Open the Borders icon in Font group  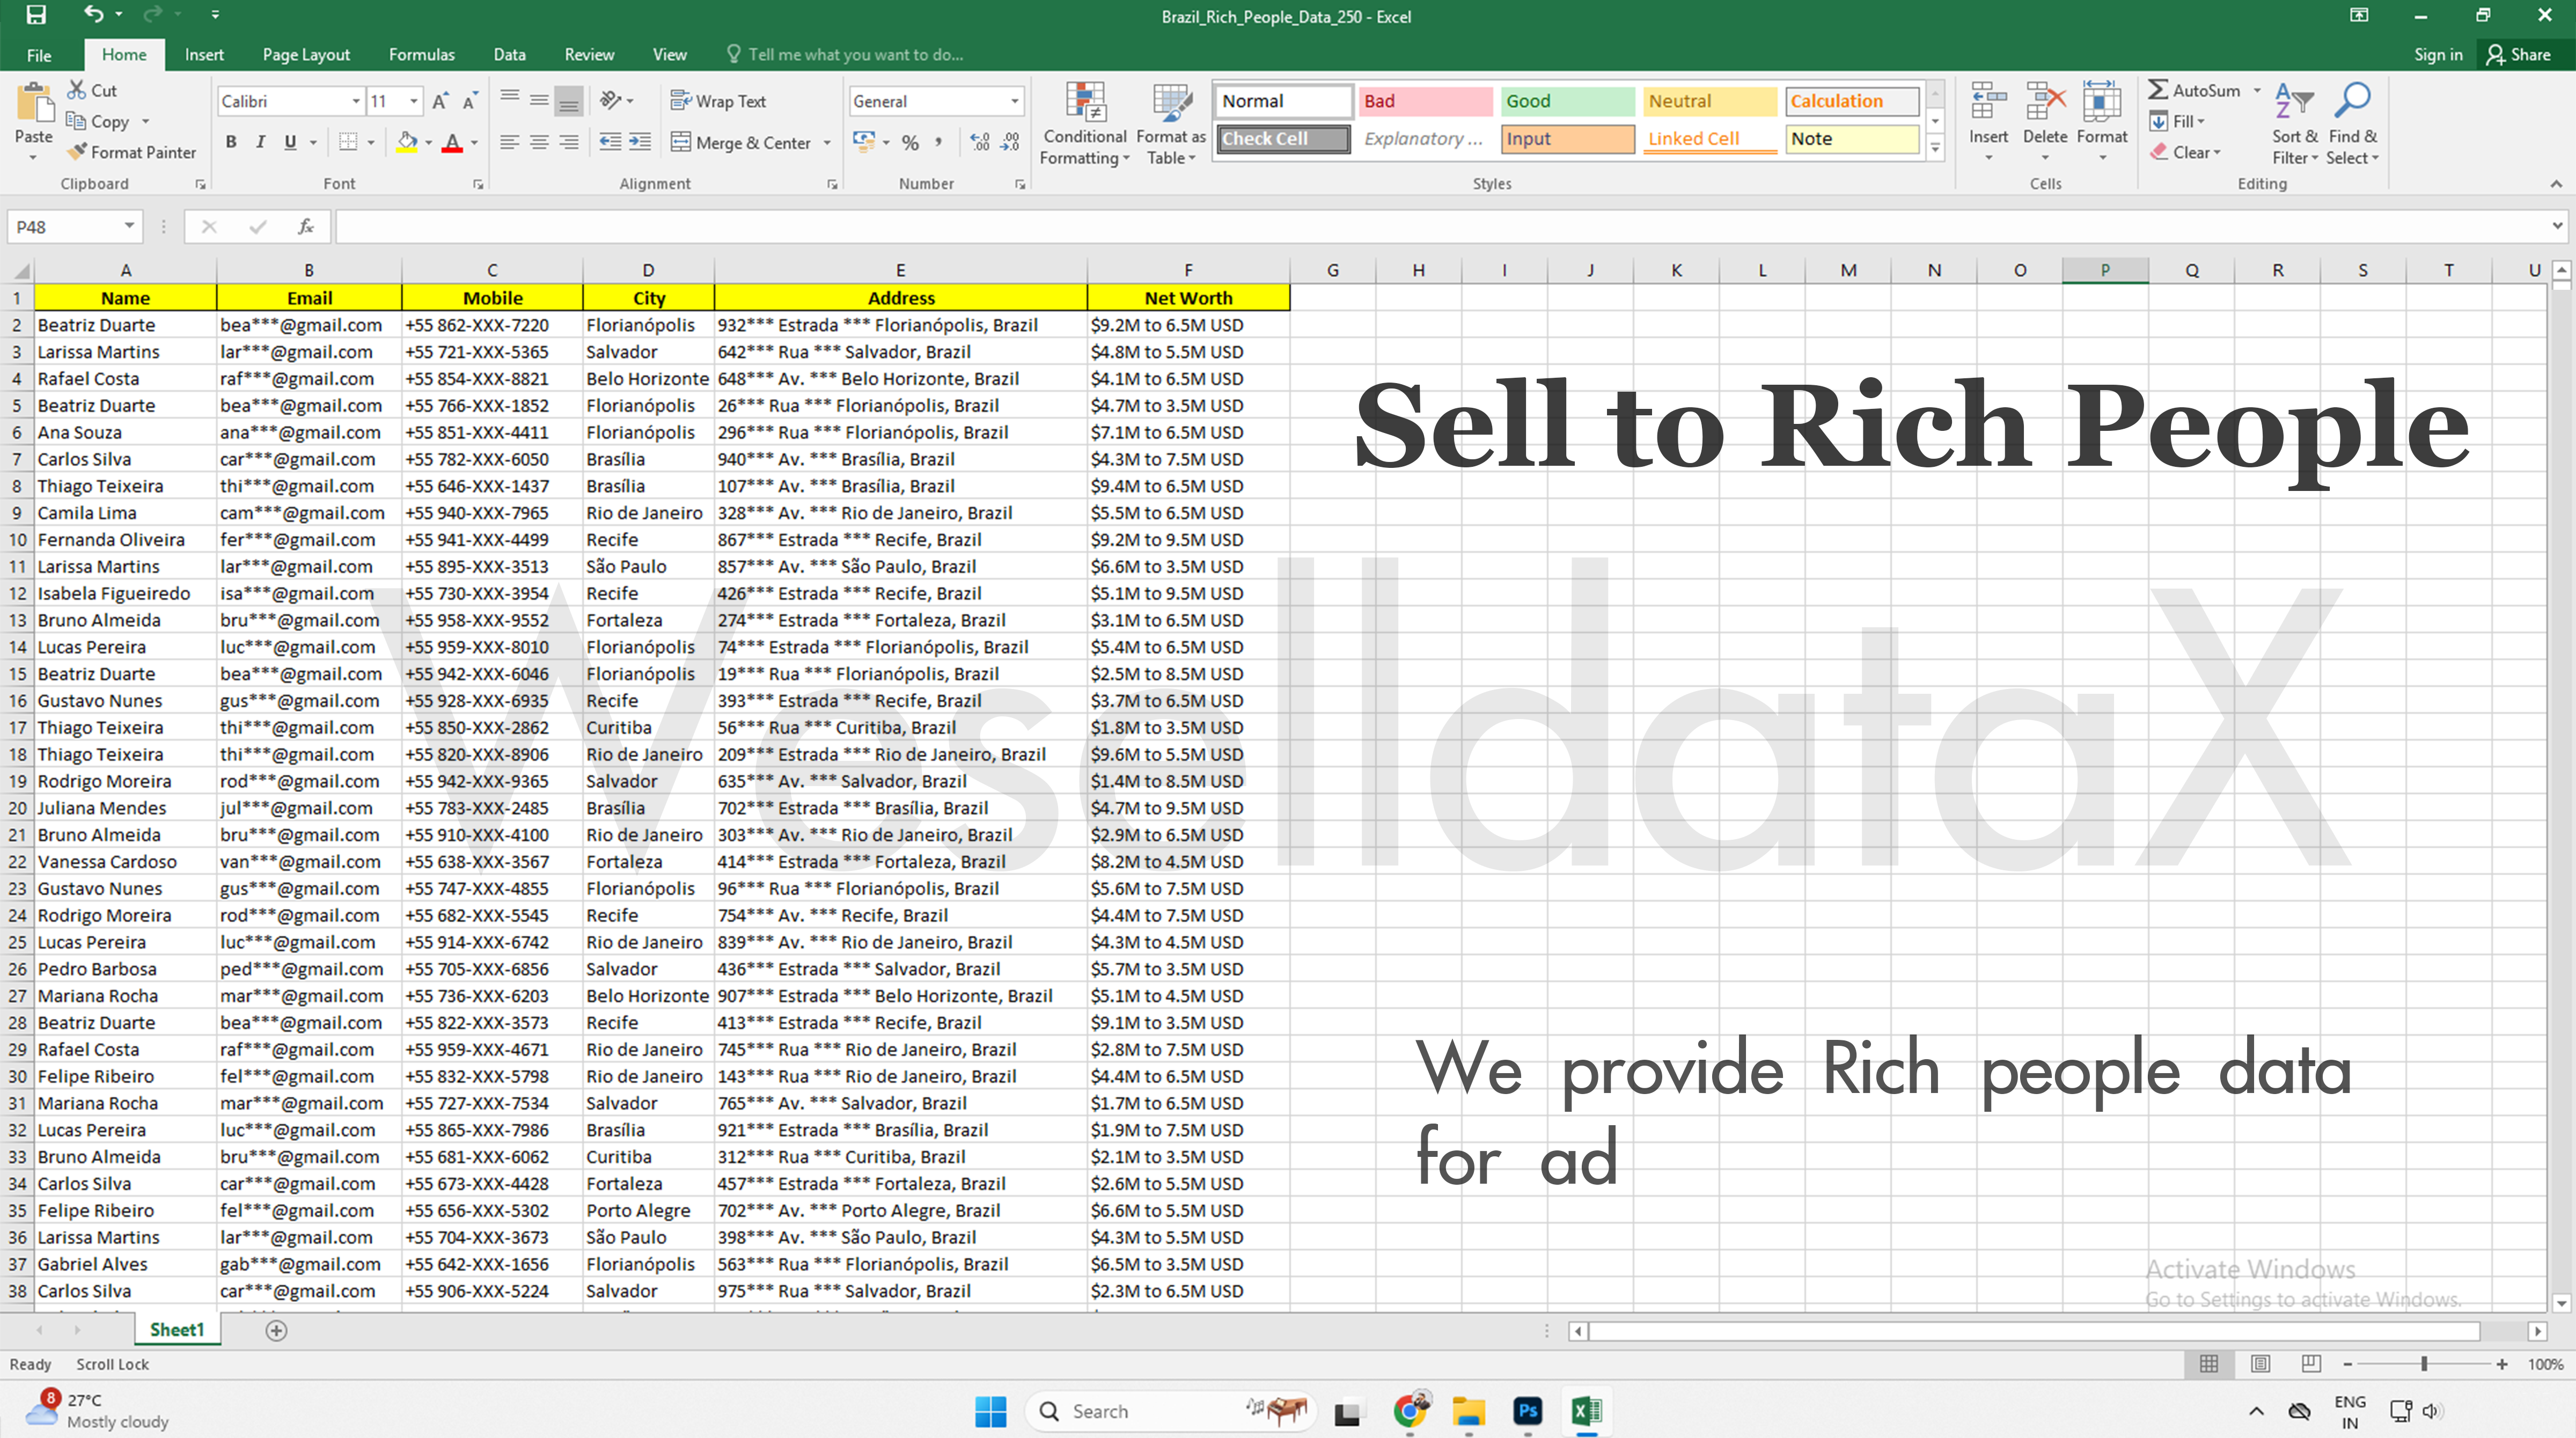(348, 142)
